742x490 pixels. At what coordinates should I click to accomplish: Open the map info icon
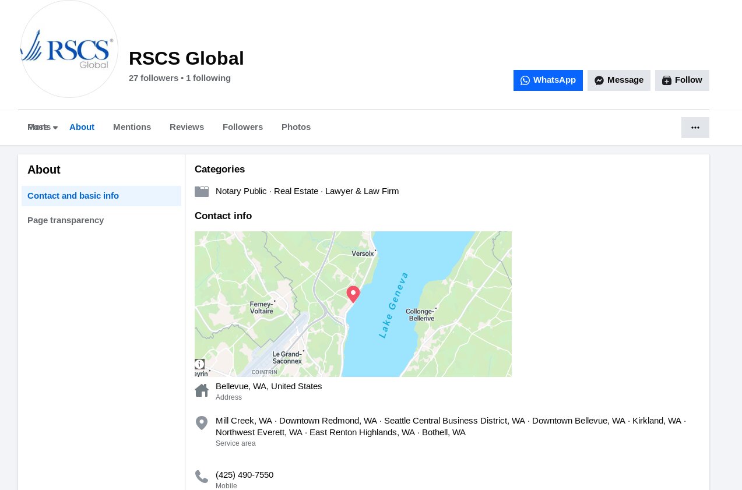pos(199,364)
